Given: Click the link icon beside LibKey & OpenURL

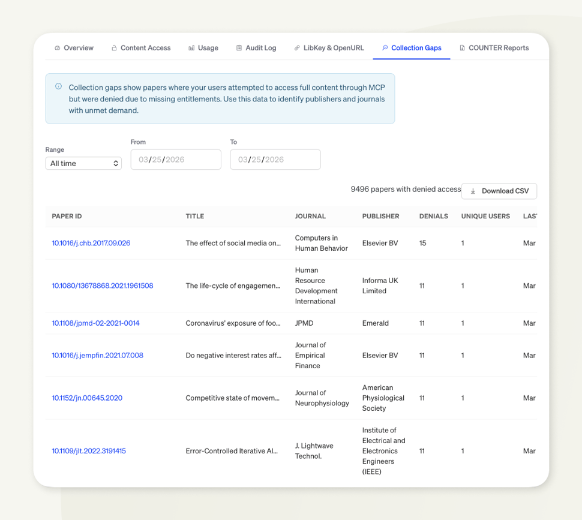Looking at the screenshot, I should point(297,48).
